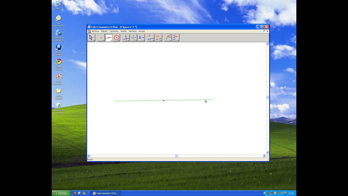Open Papelera de reciclaje

pos(58,108)
